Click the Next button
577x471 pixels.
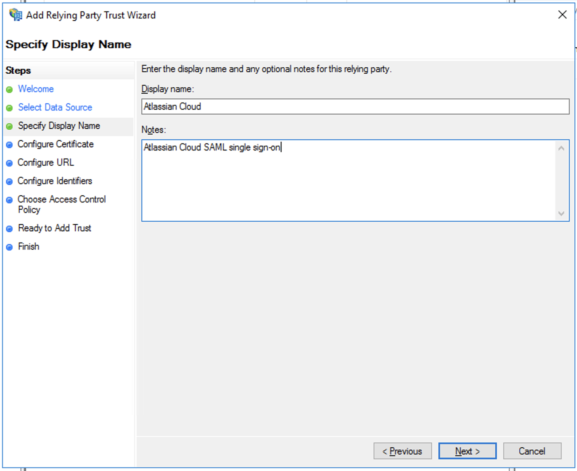pos(467,451)
